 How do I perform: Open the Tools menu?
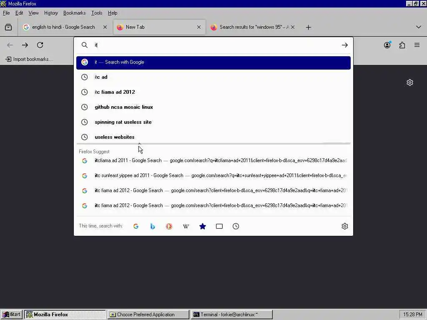point(97,13)
